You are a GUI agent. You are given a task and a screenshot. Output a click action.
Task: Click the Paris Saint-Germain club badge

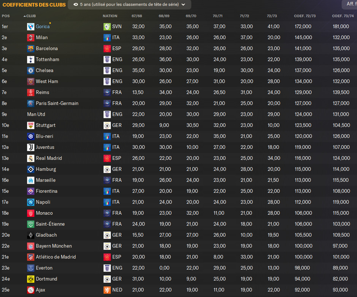[x=30, y=103]
